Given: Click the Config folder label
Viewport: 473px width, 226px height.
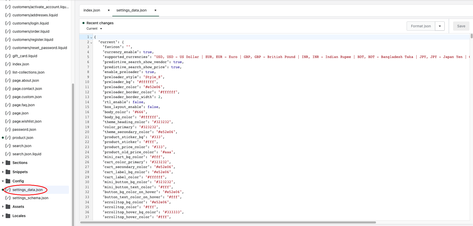Looking at the screenshot, I should (18, 181).
